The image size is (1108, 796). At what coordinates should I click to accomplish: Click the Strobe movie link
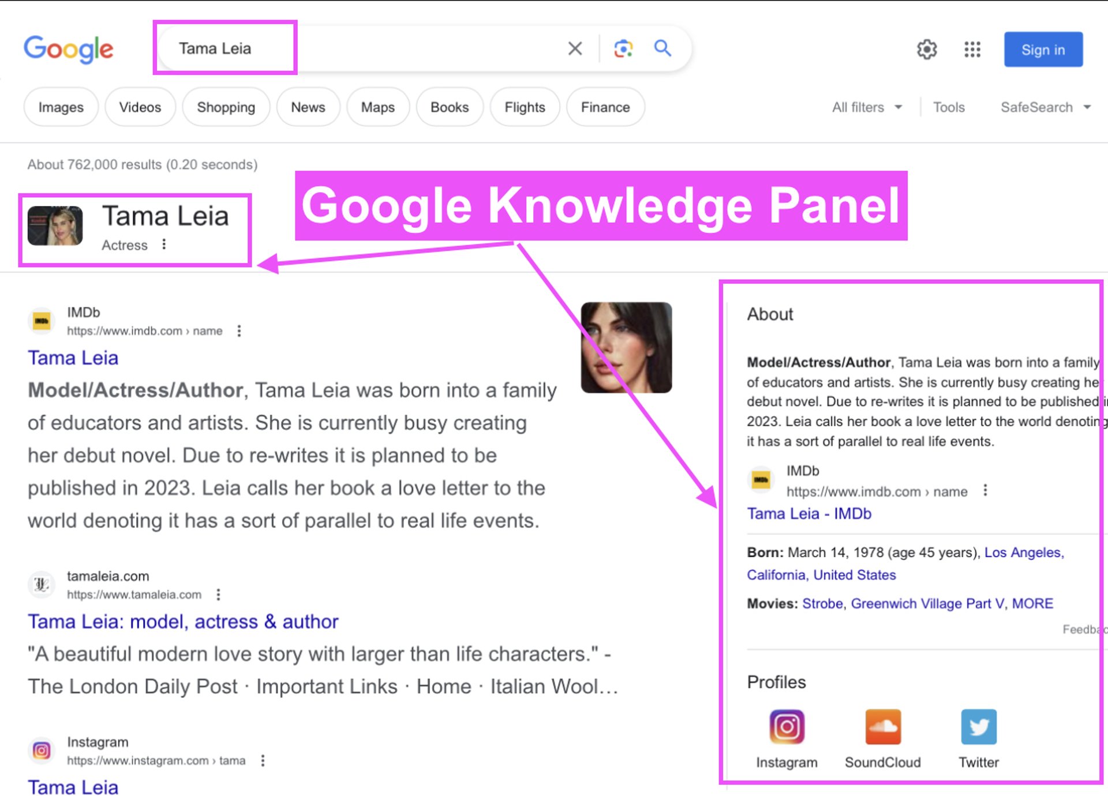point(822,603)
